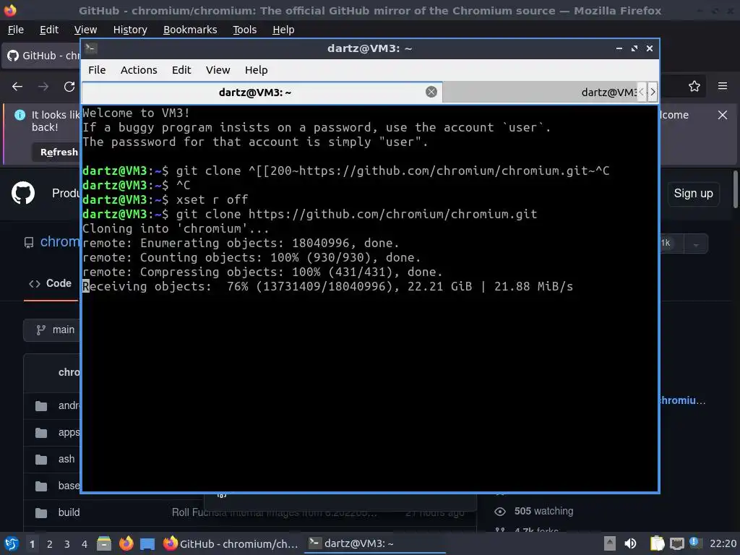Open Firefox File menu

[x=16, y=30]
